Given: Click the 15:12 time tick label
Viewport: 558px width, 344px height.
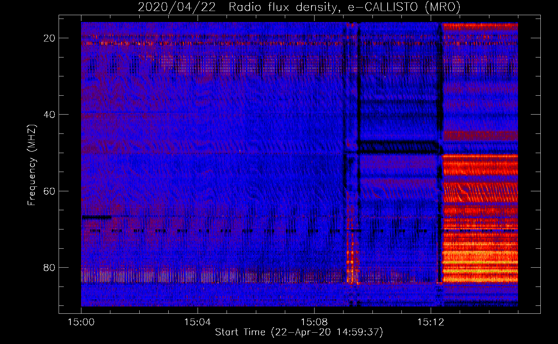Looking at the screenshot, I should pyautogui.click(x=430, y=322).
